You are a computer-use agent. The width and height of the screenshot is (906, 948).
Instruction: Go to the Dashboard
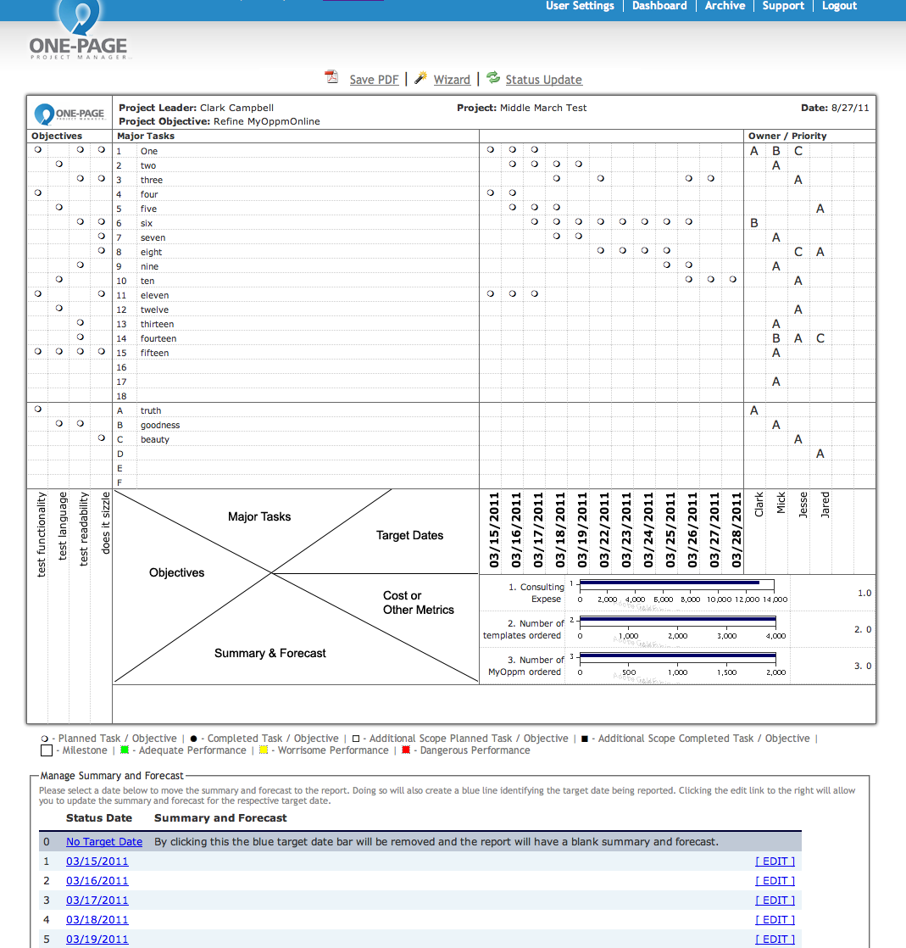click(659, 6)
